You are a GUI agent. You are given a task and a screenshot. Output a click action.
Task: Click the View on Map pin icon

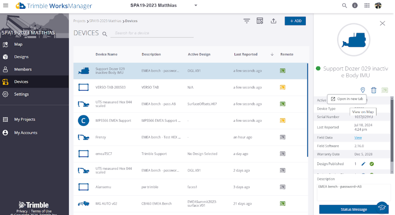tap(363, 90)
